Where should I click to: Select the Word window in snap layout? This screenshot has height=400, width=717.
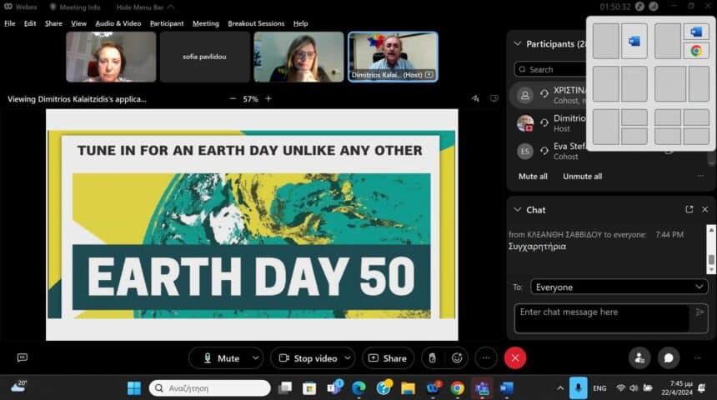(x=634, y=42)
